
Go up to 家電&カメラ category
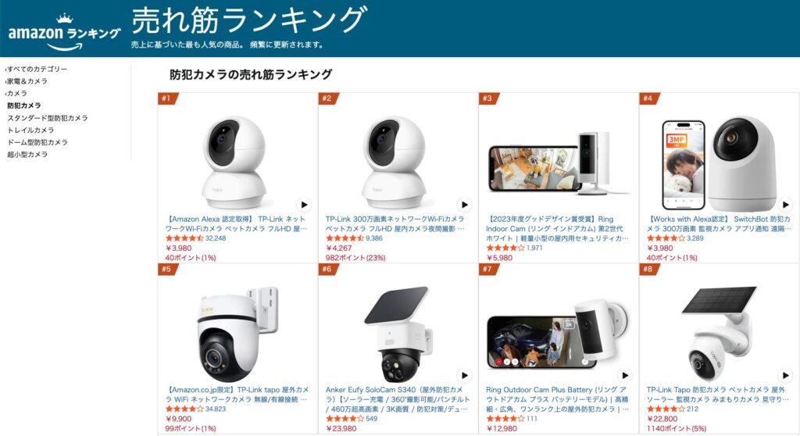pyautogui.click(x=27, y=81)
